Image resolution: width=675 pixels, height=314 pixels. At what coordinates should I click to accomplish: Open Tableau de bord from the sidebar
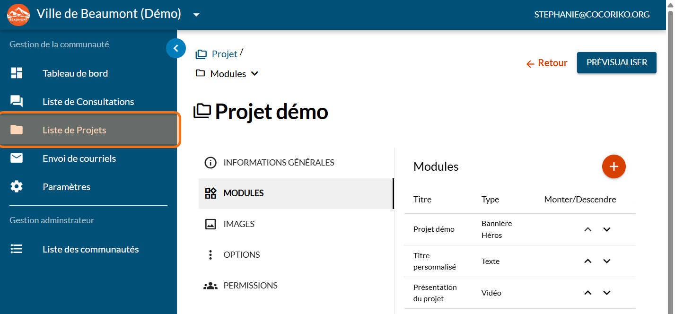(75, 73)
